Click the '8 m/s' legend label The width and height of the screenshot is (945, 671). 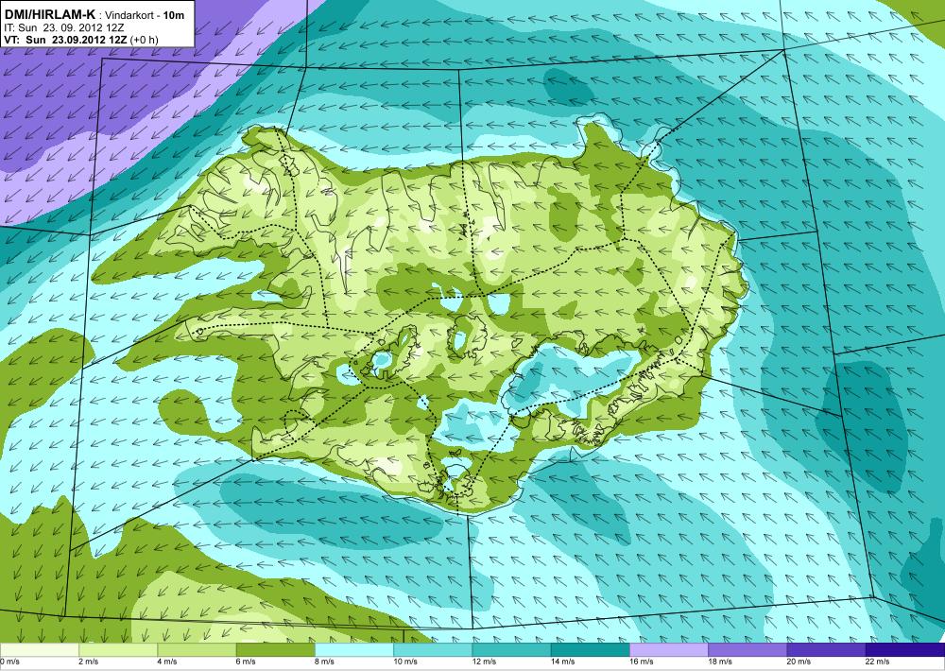(x=325, y=662)
